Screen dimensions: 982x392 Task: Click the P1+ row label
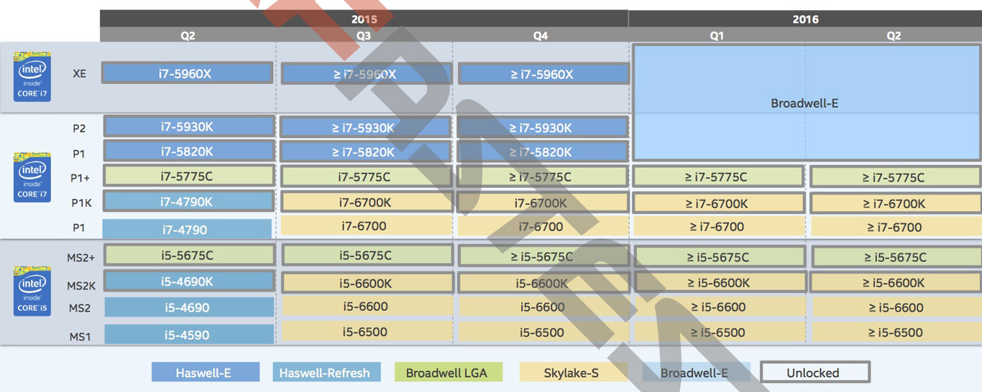(x=81, y=178)
